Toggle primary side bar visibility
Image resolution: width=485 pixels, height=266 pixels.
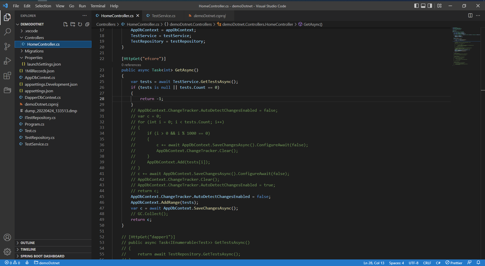pyautogui.click(x=417, y=6)
